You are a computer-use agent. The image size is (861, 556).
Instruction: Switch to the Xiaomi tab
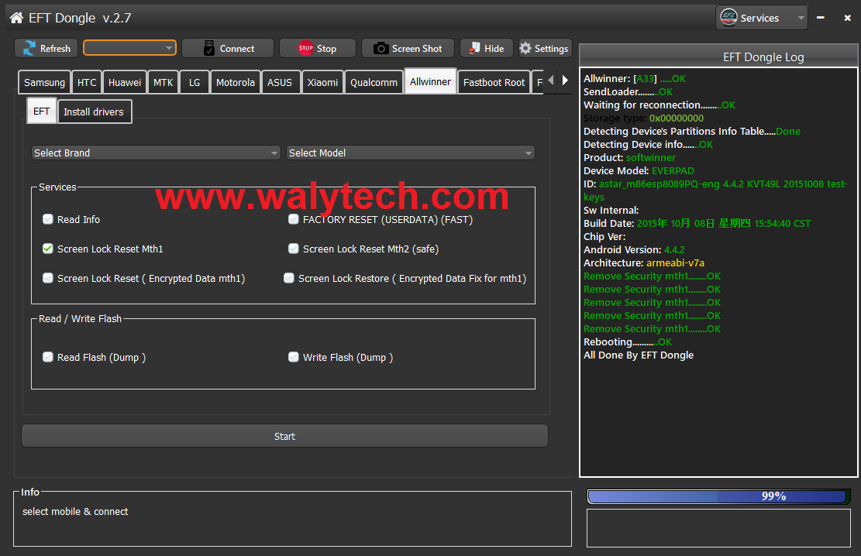(x=322, y=82)
